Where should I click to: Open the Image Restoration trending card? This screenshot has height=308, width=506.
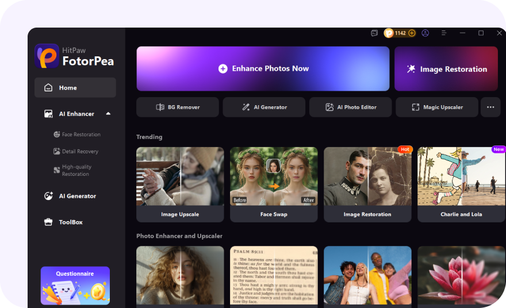click(x=367, y=184)
